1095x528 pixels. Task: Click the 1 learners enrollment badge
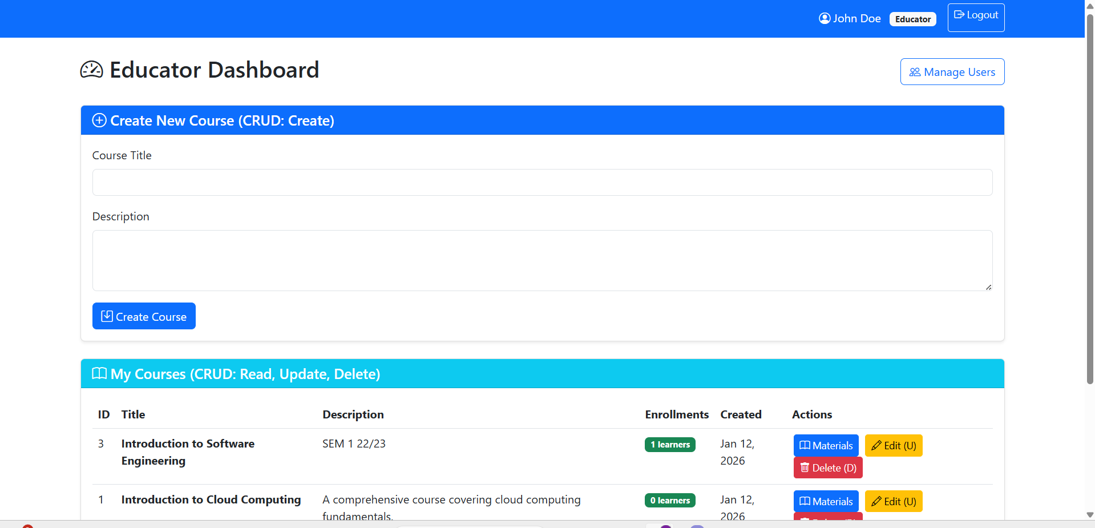click(670, 445)
